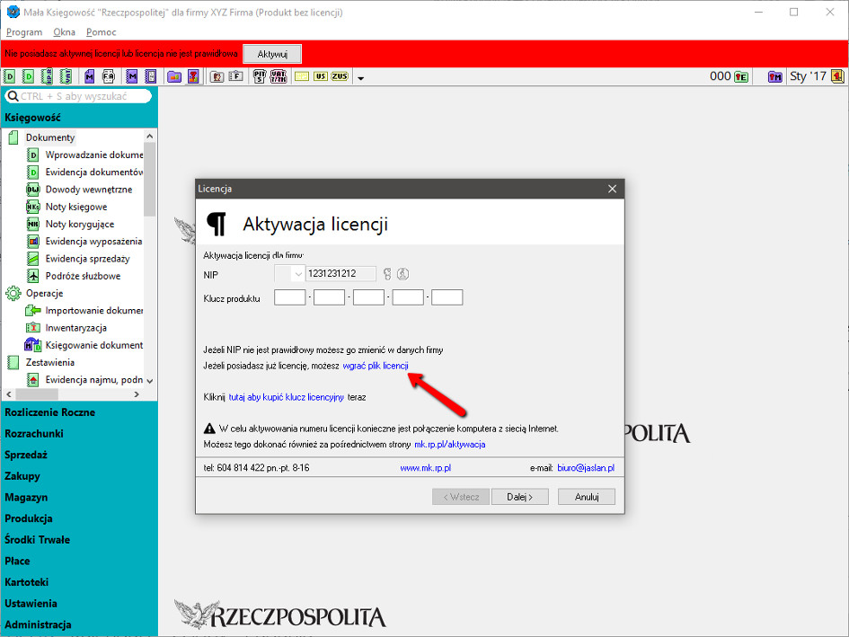Open the VAT 7/7K toolbar icon
This screenshot has width=849, height=637.
click(x=279, y=77)
